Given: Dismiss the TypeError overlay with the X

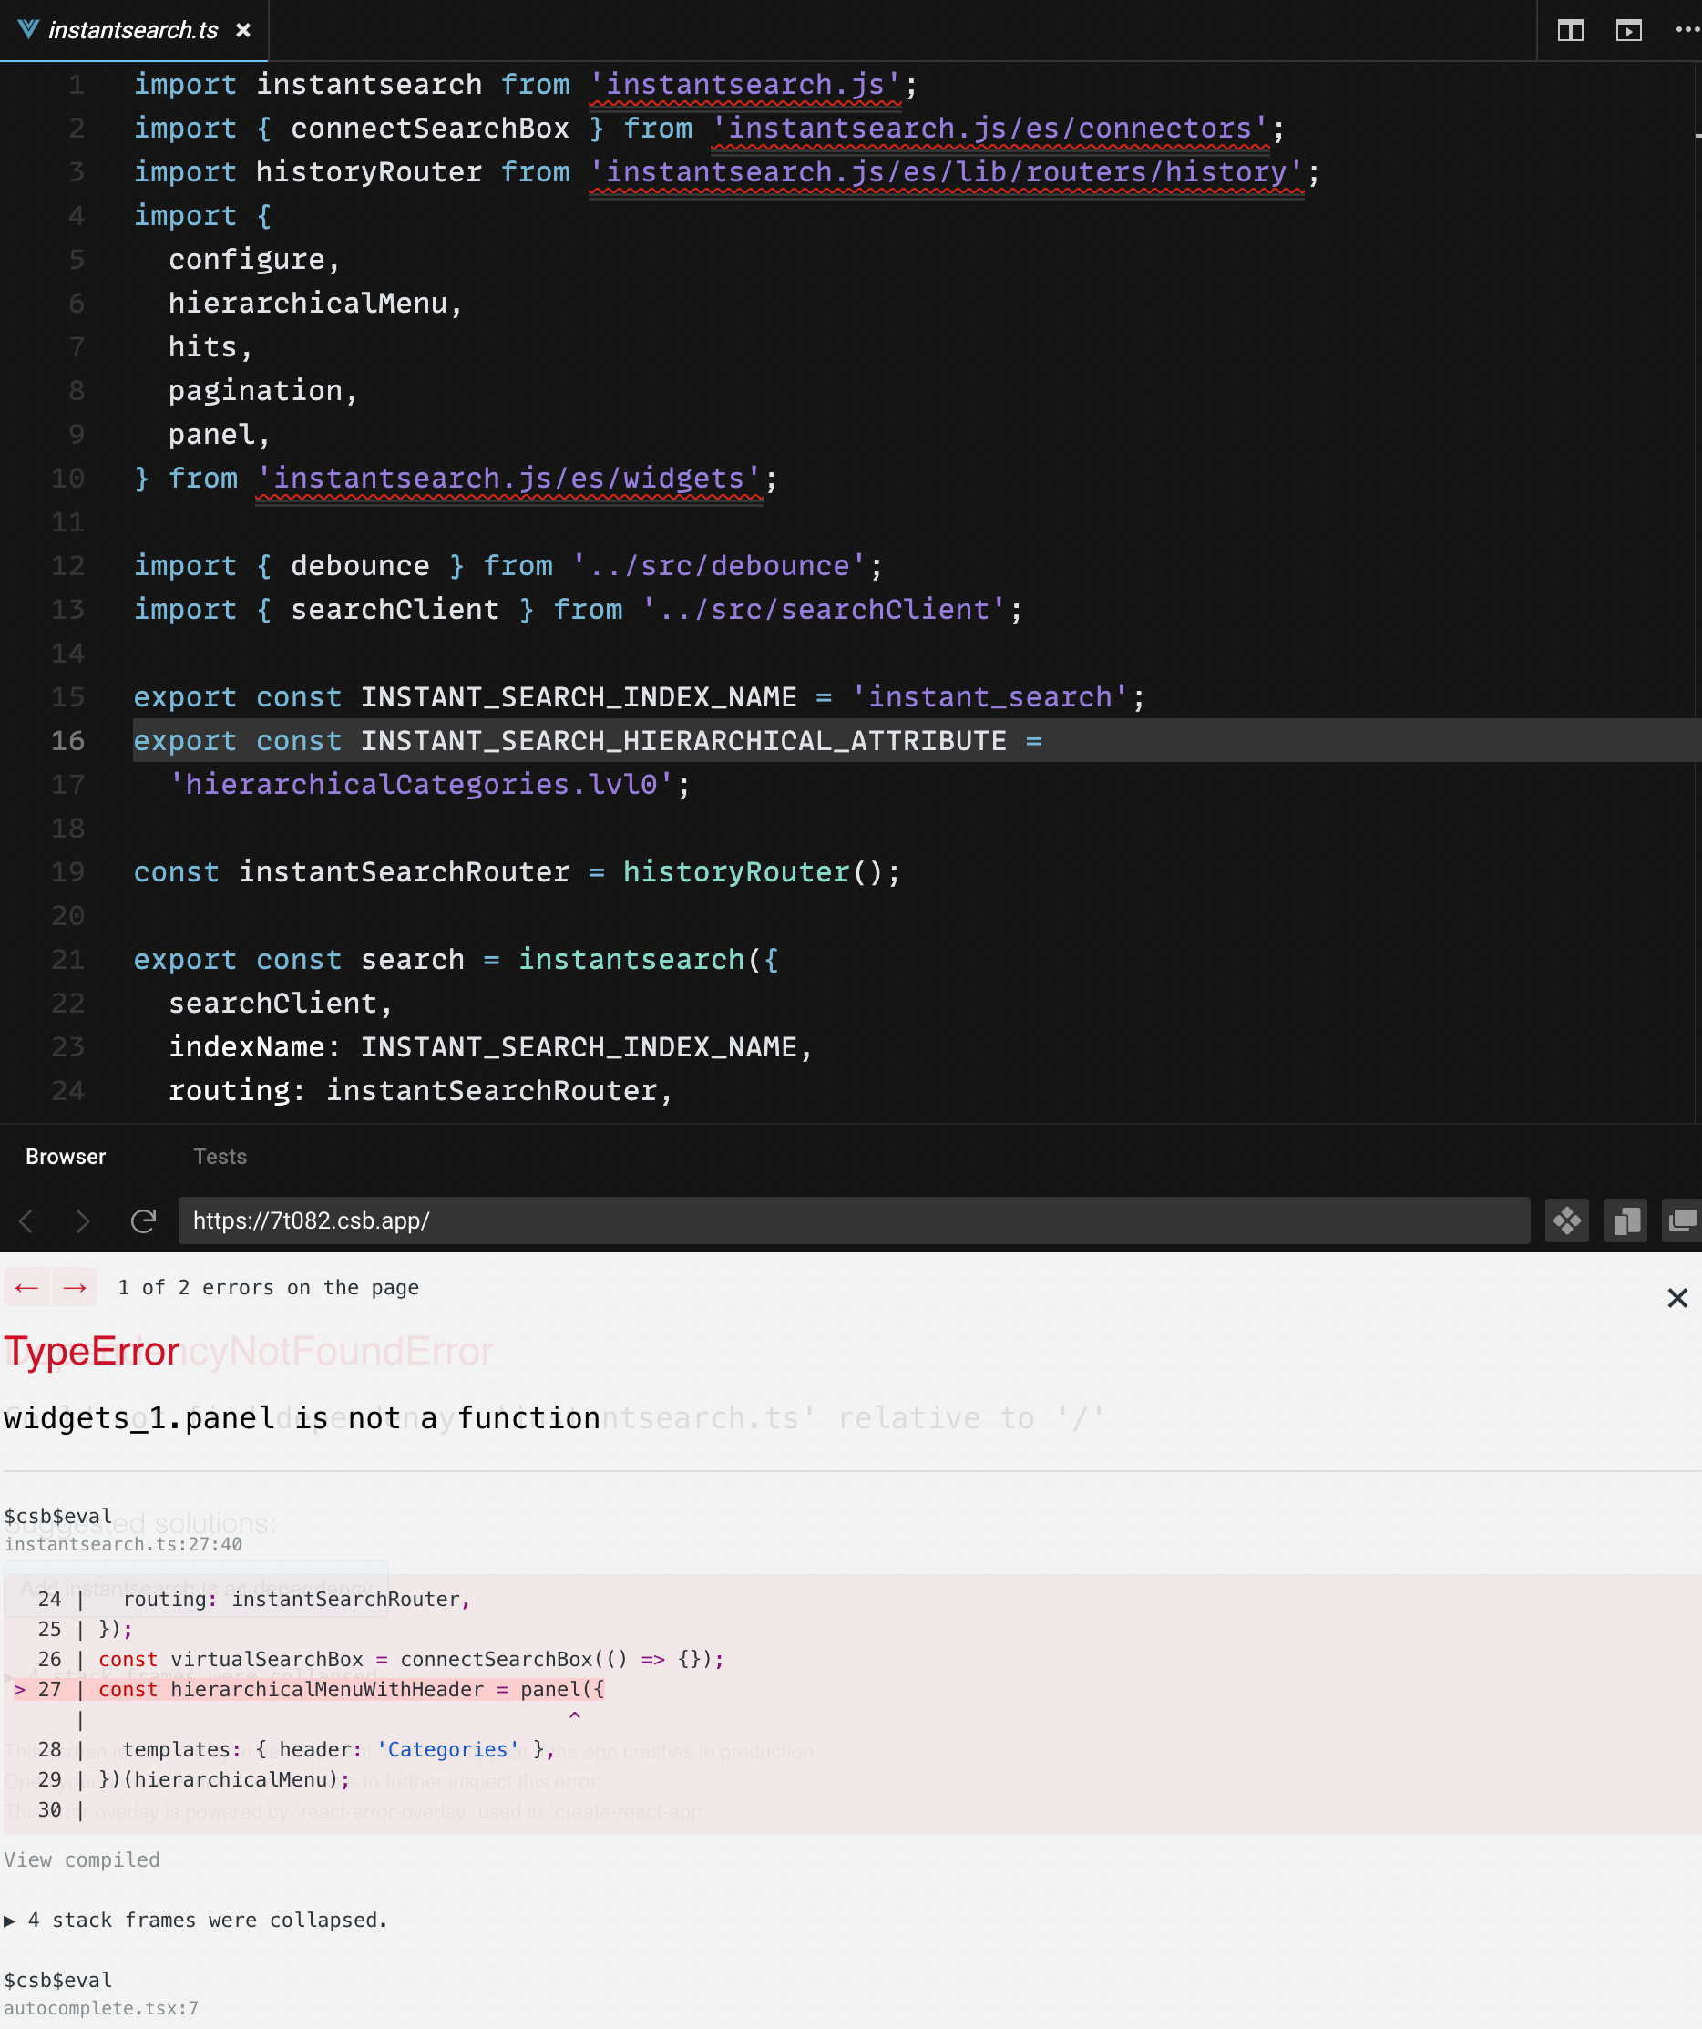Looking at the screenshot, I should pyautogui.click(x=1677, y=1299).
